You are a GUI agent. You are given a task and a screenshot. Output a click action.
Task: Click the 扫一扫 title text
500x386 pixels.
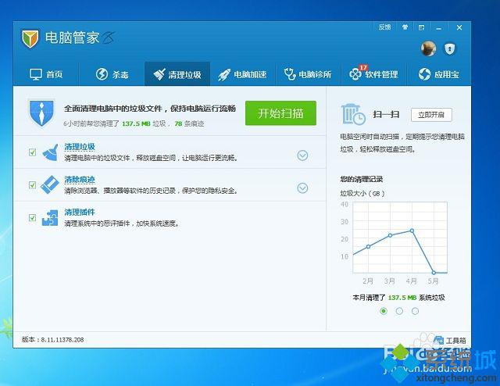(x=386, y=115)
